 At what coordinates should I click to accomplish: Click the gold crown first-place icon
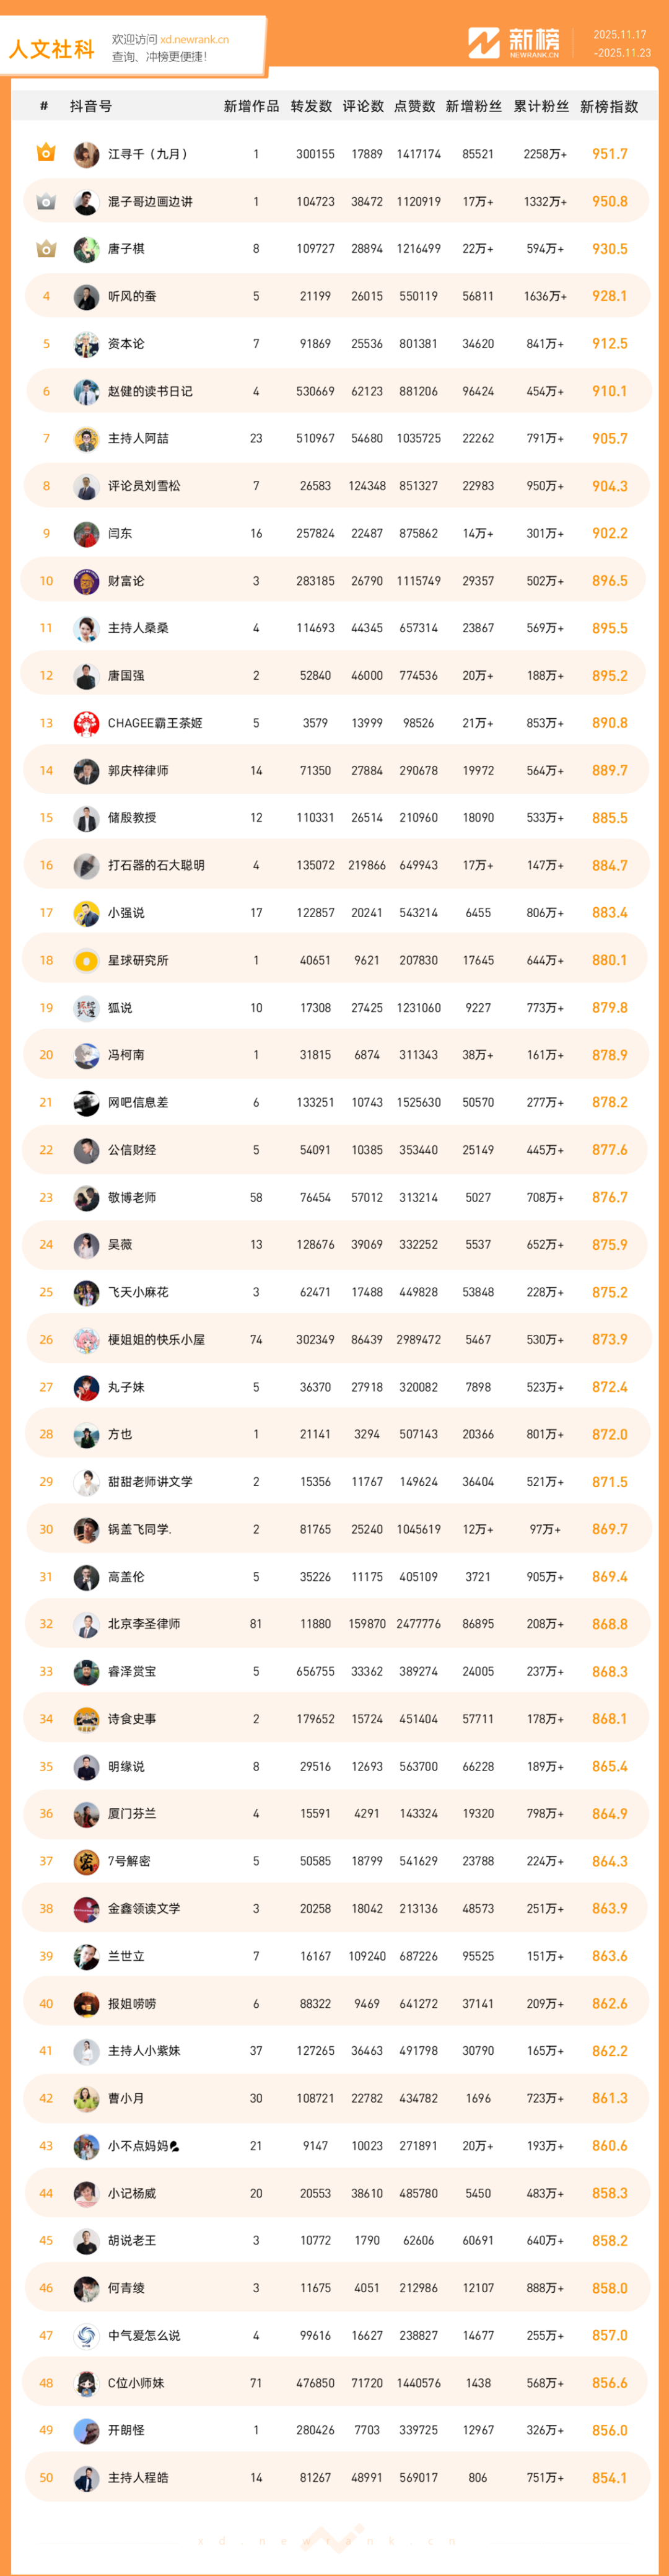click(x=46, y=153)
